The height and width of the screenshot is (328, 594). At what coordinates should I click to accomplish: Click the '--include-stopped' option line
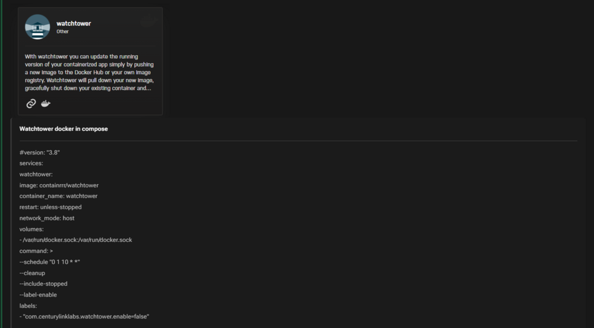[x=43, y=283]
